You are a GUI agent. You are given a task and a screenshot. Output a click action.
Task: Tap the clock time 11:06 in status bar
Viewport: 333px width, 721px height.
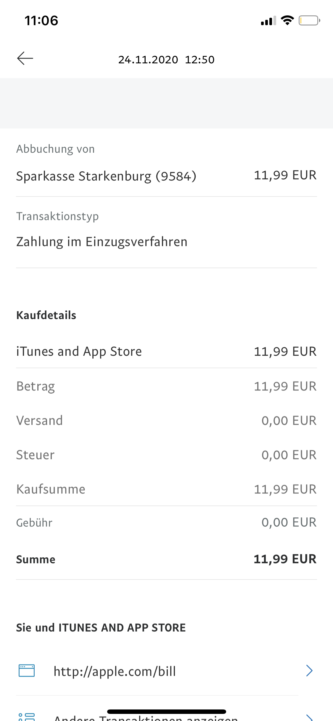(41, 21)
